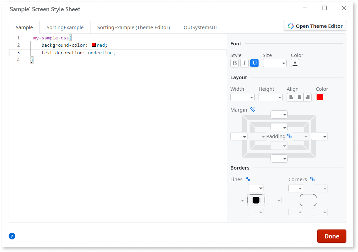The height and width of the screenshot is (252, 358).
Task: Click the Margin link icon
Action: pyautogui.click(x=253, y=110)
